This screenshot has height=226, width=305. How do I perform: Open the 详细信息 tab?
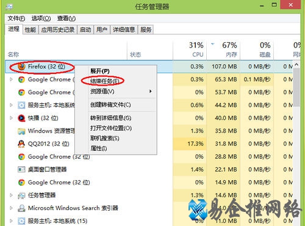coord(124,30)
